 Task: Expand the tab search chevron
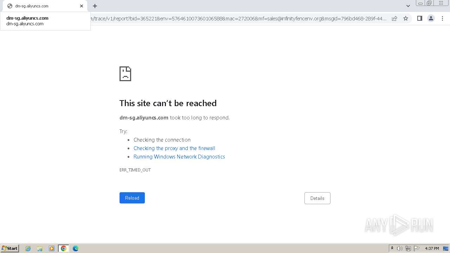pyautogui.click(x=408, y=6)
